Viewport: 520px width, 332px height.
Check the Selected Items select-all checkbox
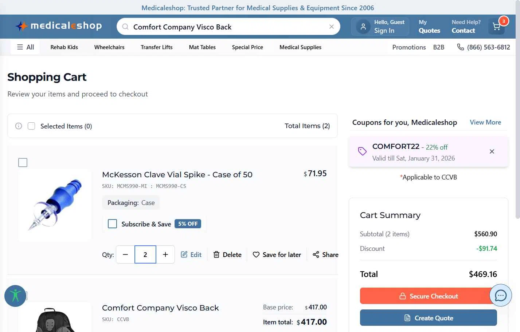(x=31, y=126)
